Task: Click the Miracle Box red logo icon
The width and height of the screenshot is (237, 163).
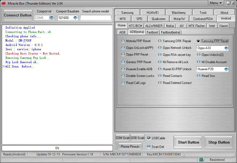Action: click(3, 3)
